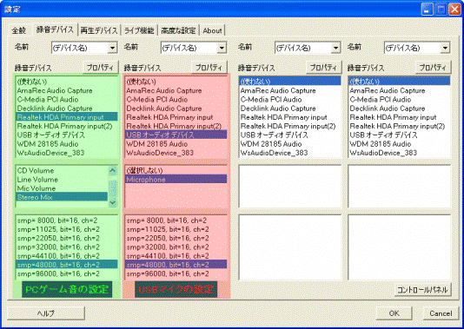The width and height of the screenshot is (464, 329).
Task: Select Mic Volume input source
Action: (x=62, y=188)
